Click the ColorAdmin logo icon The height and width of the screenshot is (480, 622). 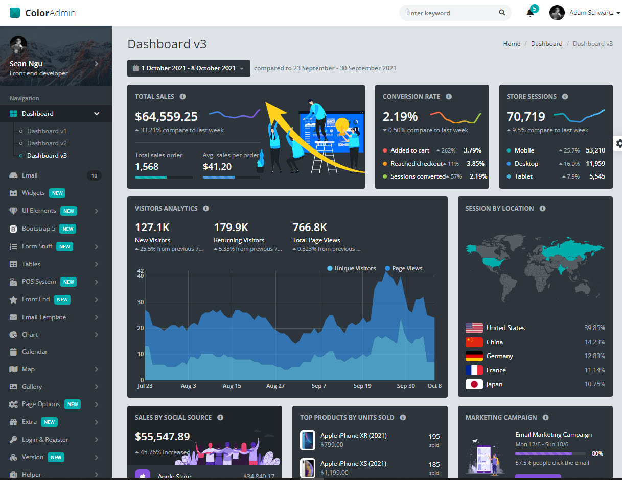pos(15,13)
